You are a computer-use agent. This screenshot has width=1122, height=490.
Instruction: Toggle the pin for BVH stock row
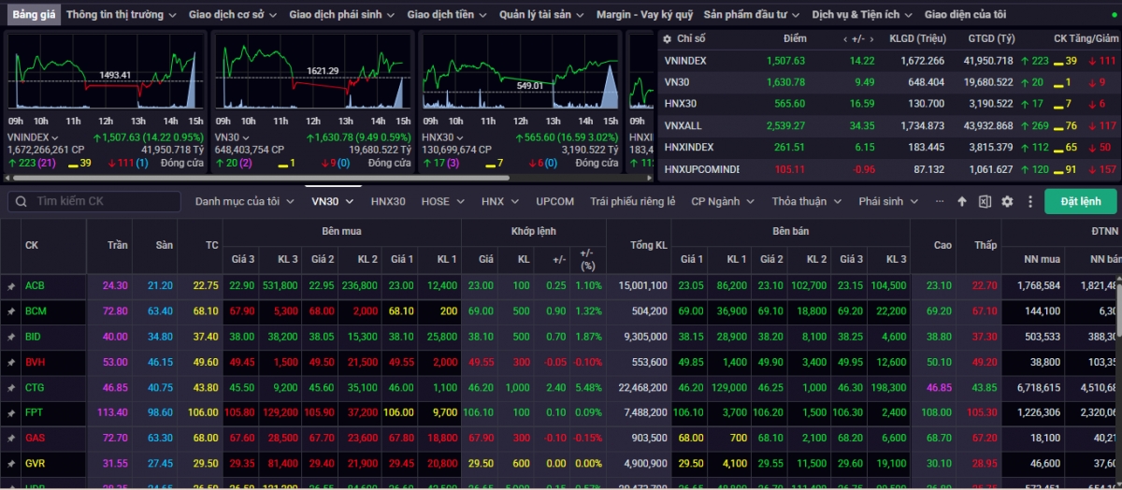point(11,362)
